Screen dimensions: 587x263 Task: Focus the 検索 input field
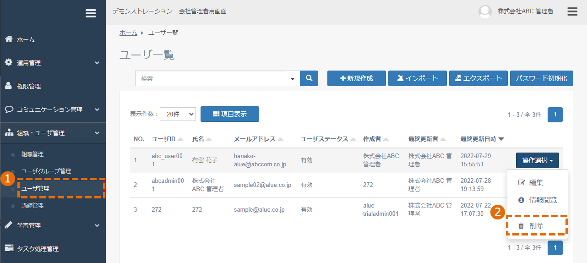pyautogui.click(x=210, y=78)
